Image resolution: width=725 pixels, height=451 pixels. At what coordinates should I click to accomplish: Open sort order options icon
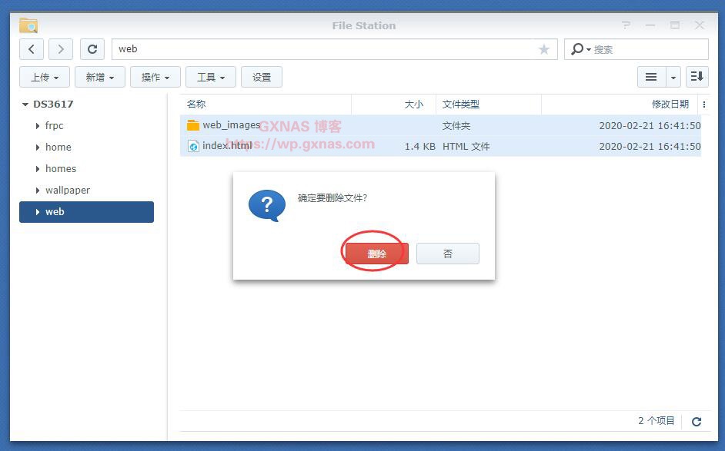coord(697,77)
